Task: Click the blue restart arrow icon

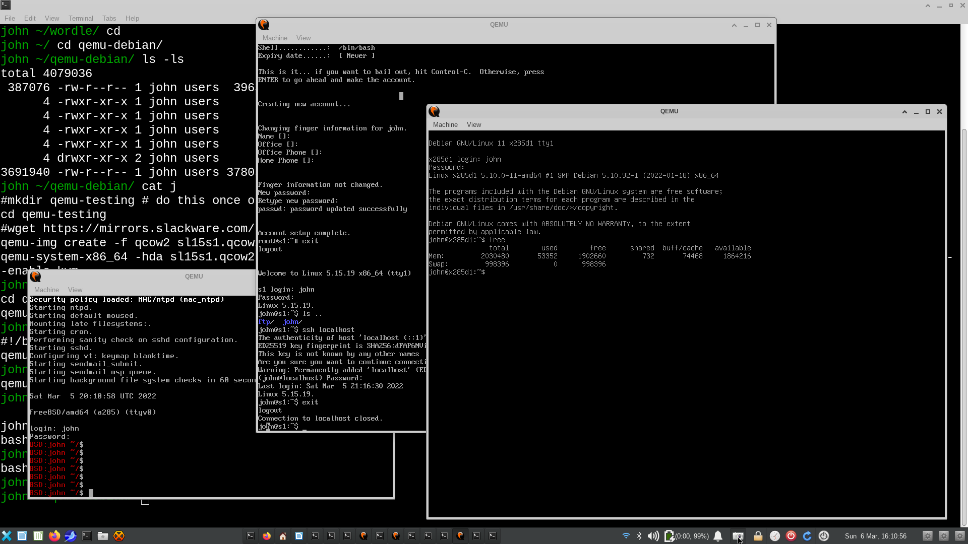Action: pyautogui.click(x=807, y=536)
